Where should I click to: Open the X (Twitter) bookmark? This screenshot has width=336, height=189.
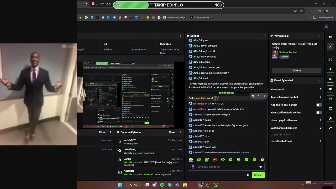tap(97, 18)
